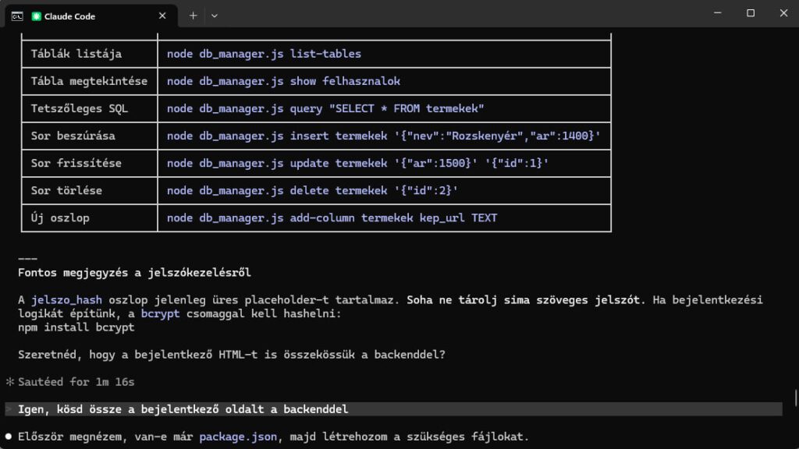Click the white bullet before Először megnézem
The width and height of the screenshot is (799, 449).
point(9,437)
